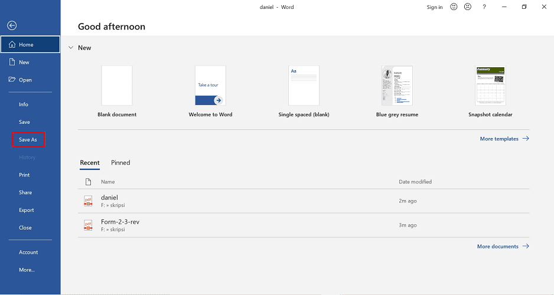Switch to the Recent tab
554x295 pixels.
pyautogui.click(x=90, y=163)
